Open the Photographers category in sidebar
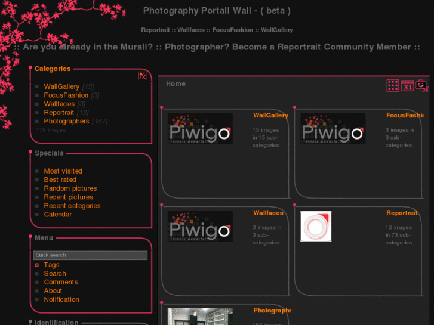Image resolution: width=434 pixels, height=325 pixels. tap(66, 121)
